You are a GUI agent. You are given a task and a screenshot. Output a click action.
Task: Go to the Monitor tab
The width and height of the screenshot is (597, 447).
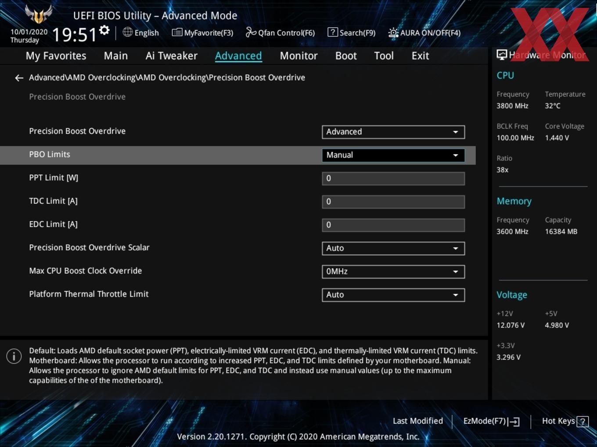[x=298, y=56]
